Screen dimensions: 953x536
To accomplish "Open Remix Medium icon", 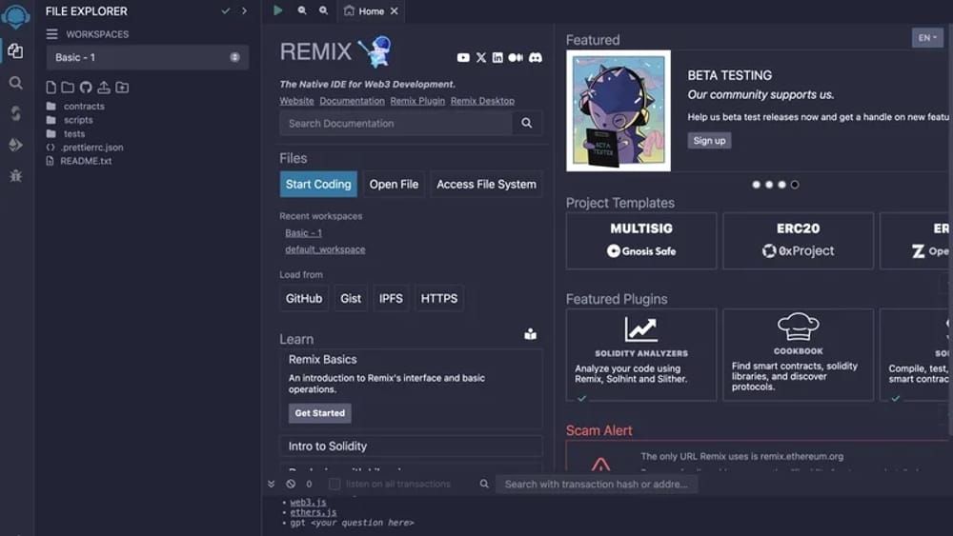I will click(x=516, y=58).
